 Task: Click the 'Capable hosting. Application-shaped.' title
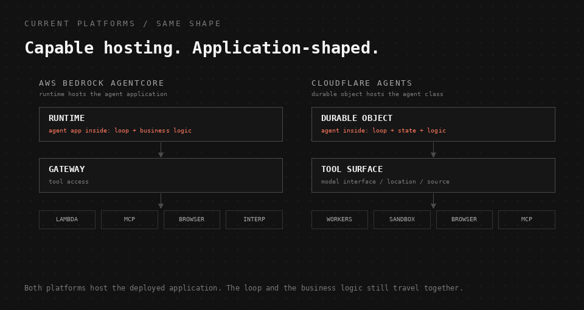(x=202, y=48)
